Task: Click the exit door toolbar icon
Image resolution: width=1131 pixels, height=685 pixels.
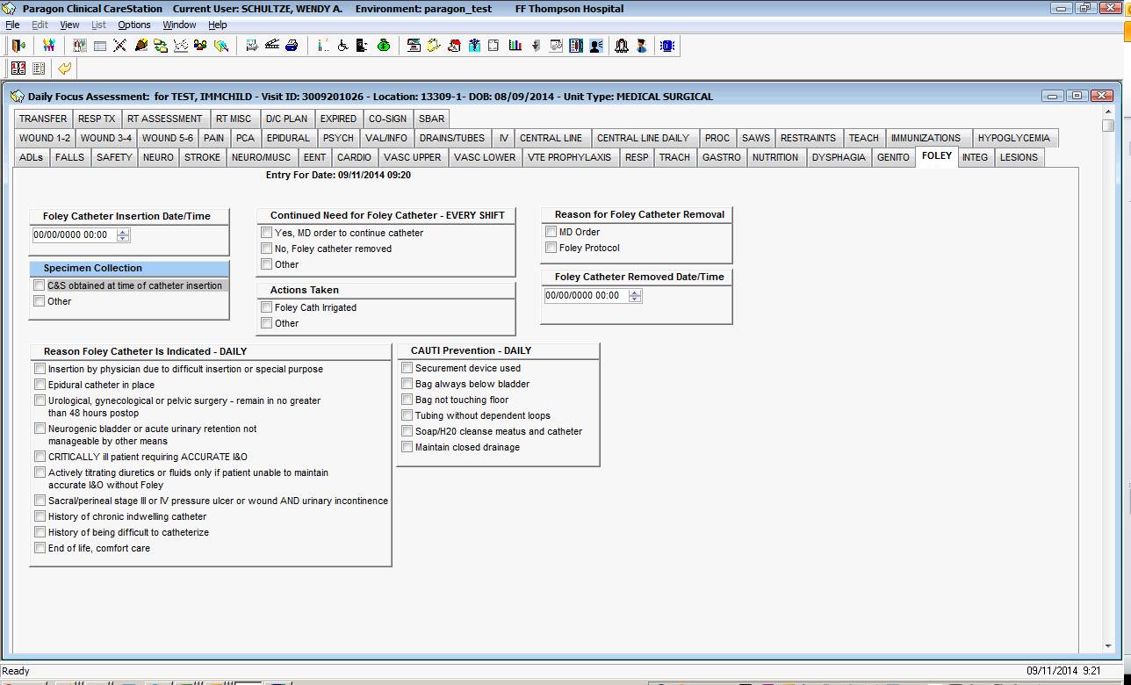Action: pos(18,46)
